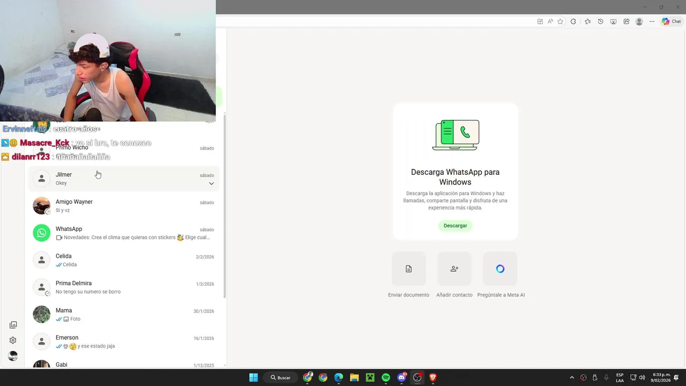Open Spotify from the taskbar
The image size is (686, 386).
click(x=386, y=377)
